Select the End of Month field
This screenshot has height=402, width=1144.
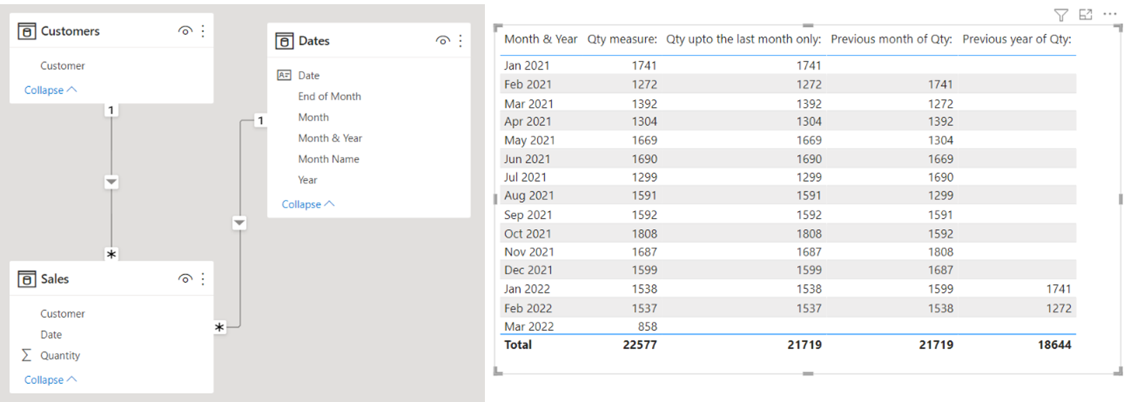point(330,96)
